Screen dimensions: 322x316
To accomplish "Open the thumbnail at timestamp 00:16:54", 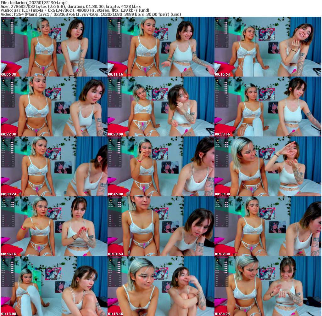I will 268,47.
